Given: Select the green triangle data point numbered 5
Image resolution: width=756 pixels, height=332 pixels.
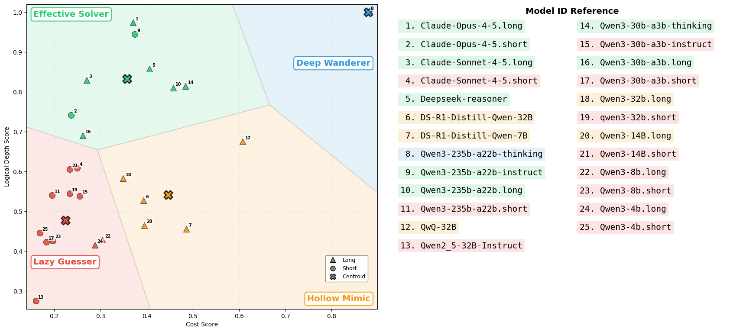Looking at the screenshot, I should (149, 69).
